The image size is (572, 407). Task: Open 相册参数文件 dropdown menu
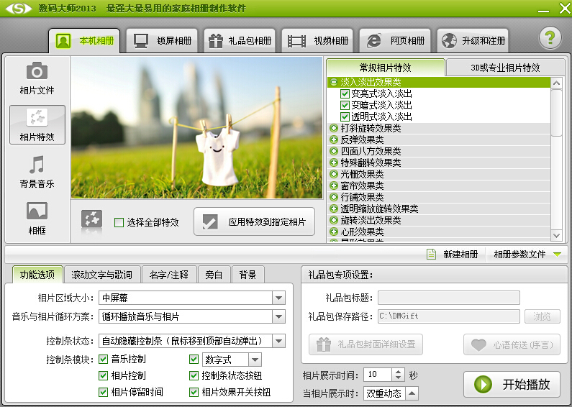556,255
